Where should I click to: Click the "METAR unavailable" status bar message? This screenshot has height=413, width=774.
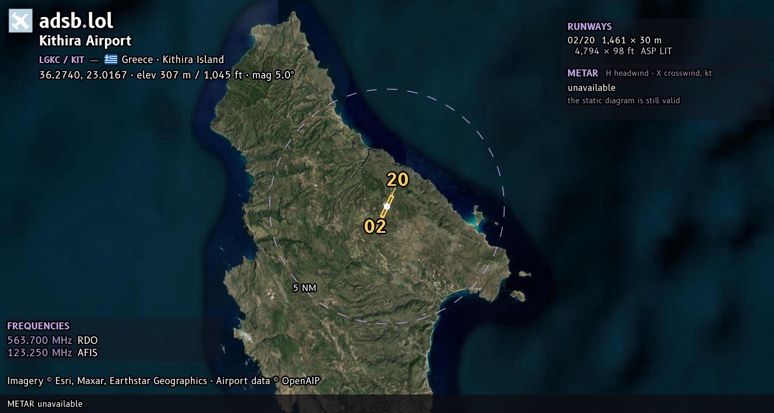45,404
